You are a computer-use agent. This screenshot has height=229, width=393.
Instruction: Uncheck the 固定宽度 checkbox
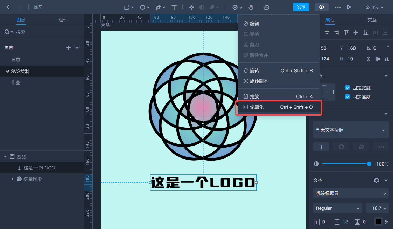[348, 88]
